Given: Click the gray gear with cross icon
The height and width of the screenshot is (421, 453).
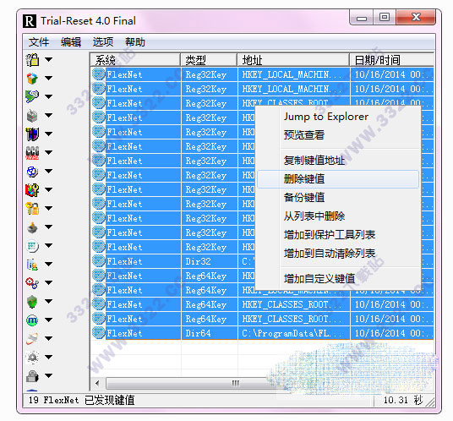Looking at the screenshot, I should (x=32, y=357).
